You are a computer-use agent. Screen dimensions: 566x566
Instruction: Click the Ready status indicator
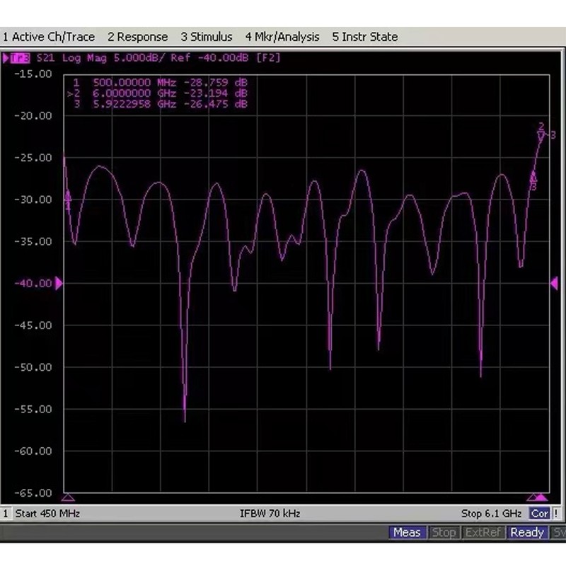(x=527, y=532)
